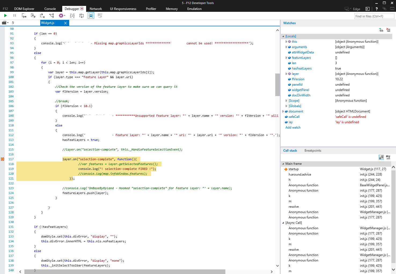Toggle Word wrap icon

(x=82, y=16)
